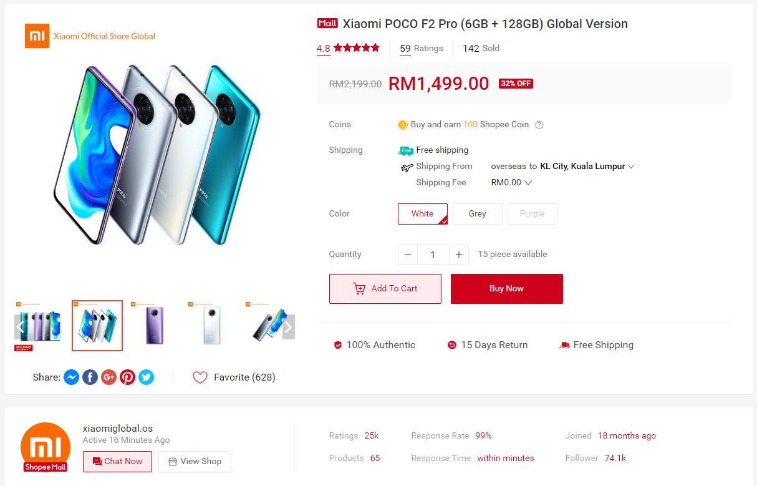Choose the Purple color variant
757x486 pixels.
click(x=532, y=213)
